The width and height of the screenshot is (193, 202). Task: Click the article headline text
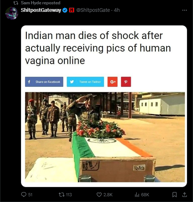[98, 48]
